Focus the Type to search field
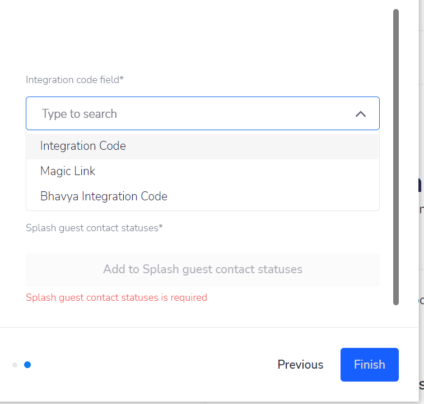 click(x=203, y=113)
